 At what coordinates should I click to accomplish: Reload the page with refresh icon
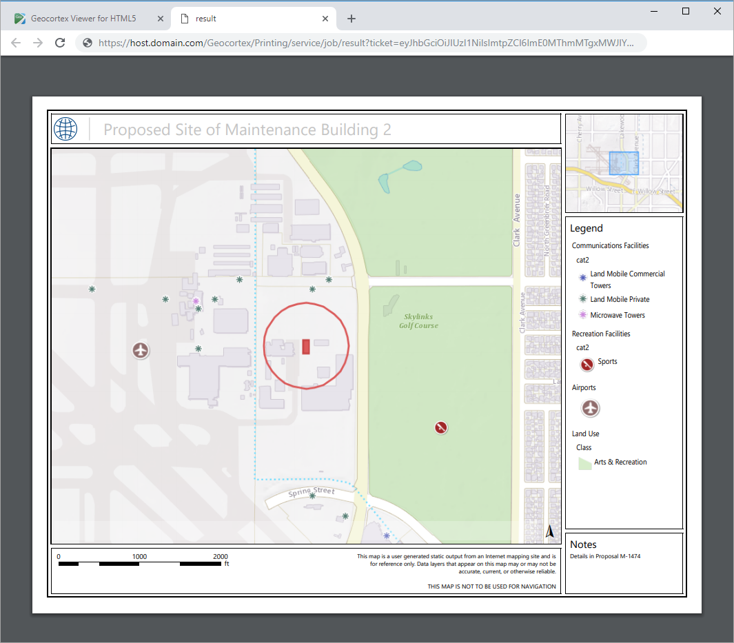pos(60,43)
